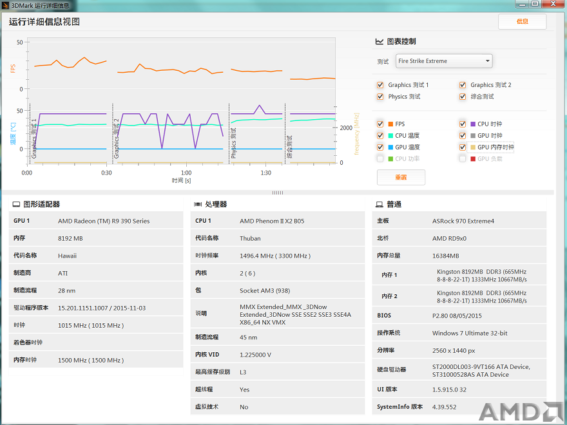The width and height of the screenshot is (567, 425).
Task: Click the blue GPU 温度 color swatch
Action: [x=390, y=147]
